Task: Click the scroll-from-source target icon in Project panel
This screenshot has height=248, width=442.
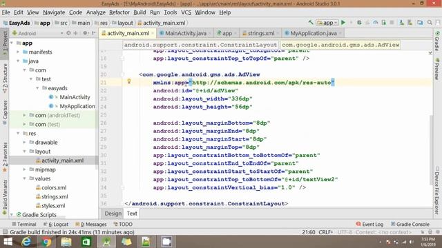Action: (68, 33)
